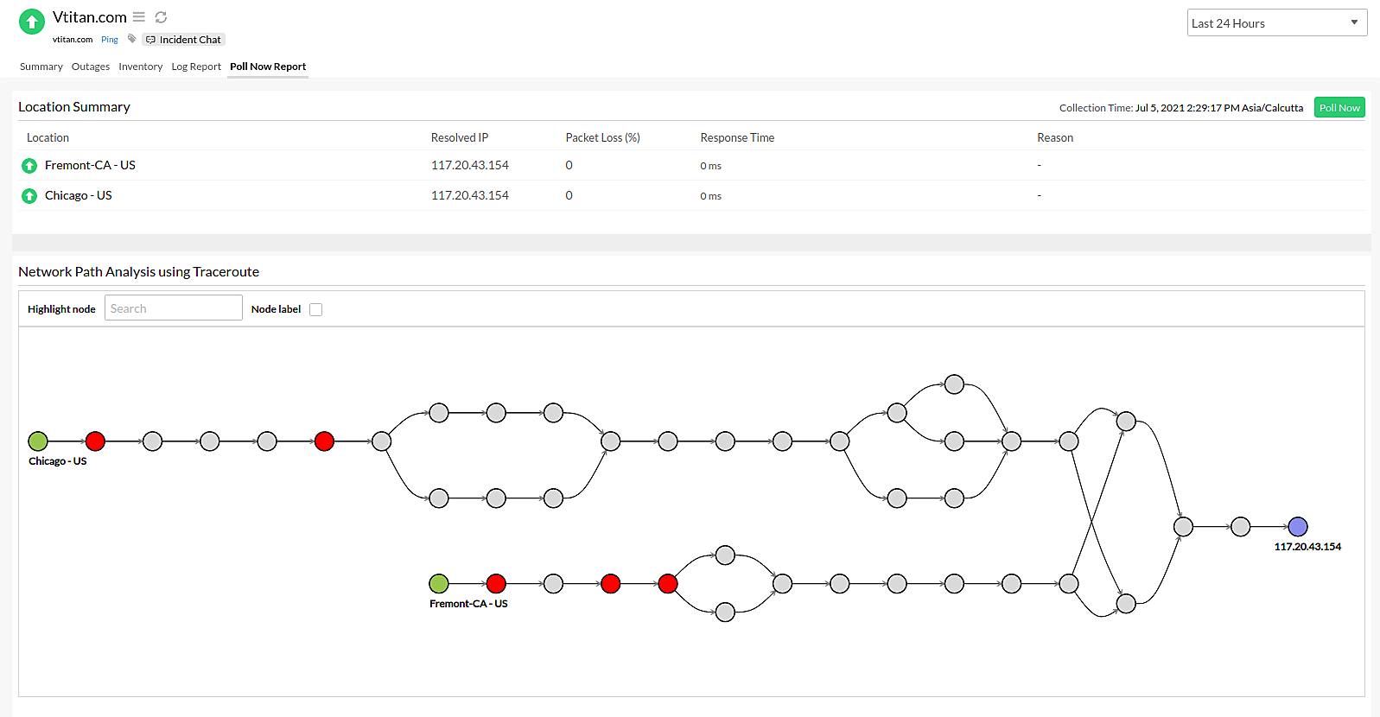Screen dimensions: 1380x717
Task: Click the Chicago - US row status icon
Action: (x=29, y=196)
